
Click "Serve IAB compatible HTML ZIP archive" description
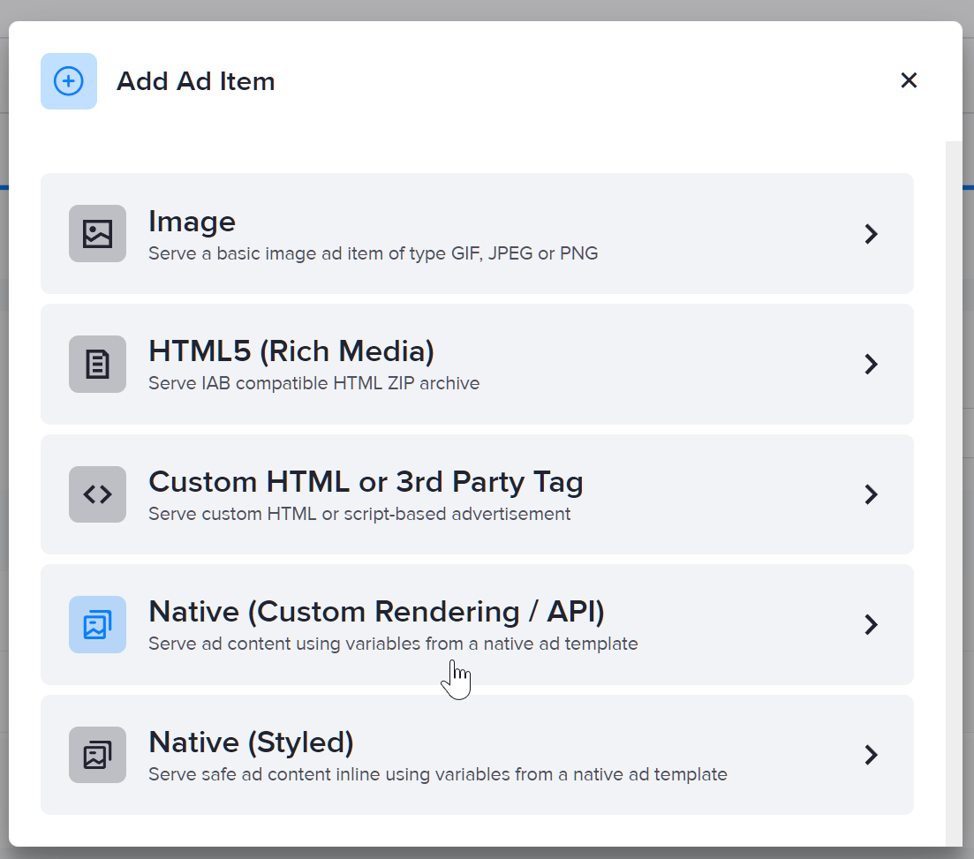(313, 384)
